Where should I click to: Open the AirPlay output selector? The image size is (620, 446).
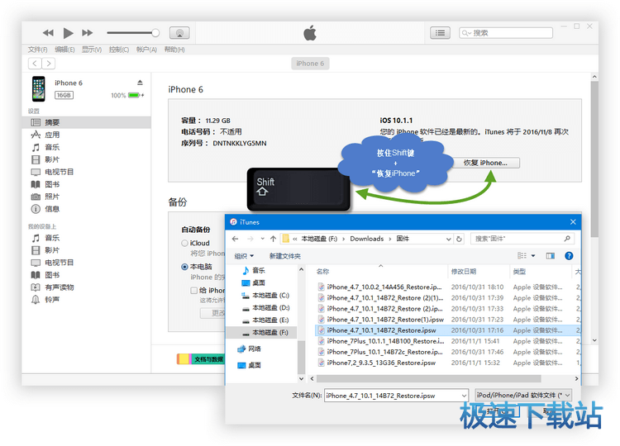click(x=179, y=33)
